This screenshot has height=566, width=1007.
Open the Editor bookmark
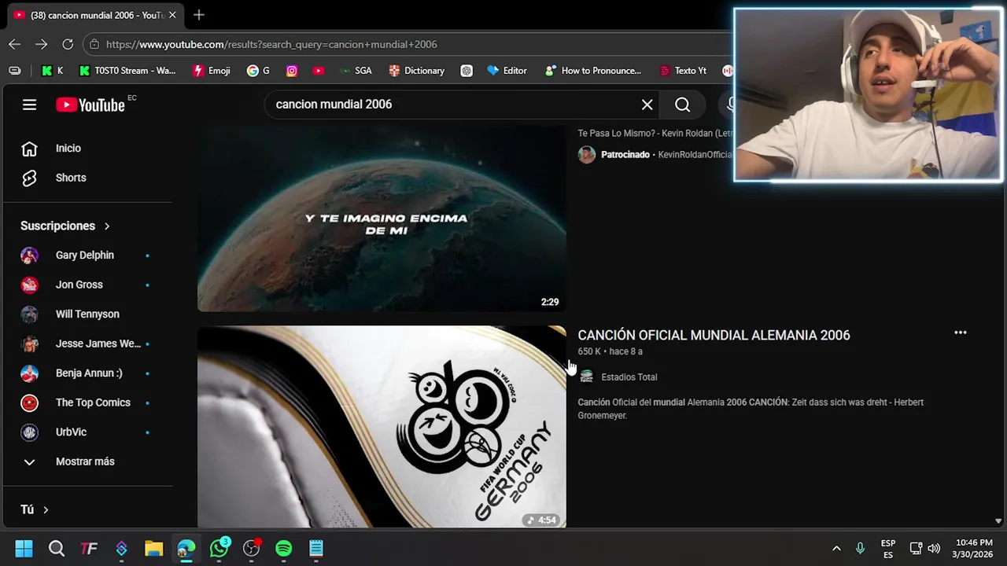(507, 71)
